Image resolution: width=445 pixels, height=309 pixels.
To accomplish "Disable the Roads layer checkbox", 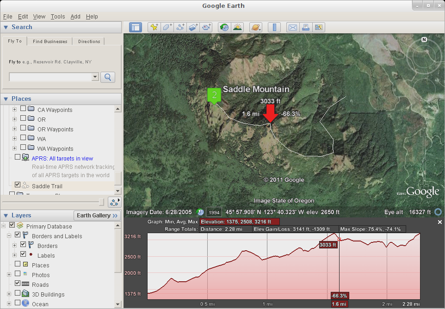I will coord(18,283).
